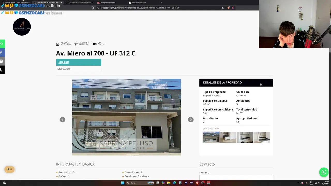Open a new browser tab

162,3
